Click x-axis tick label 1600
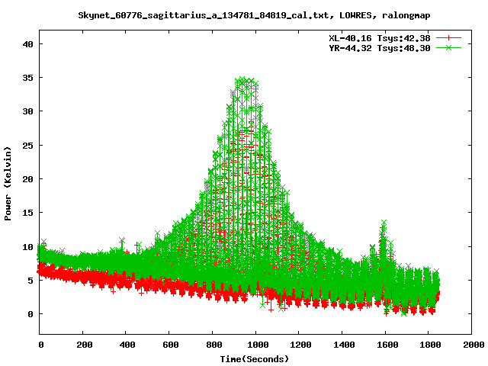Viewport: 488px width, 366px height. (387, 345)
